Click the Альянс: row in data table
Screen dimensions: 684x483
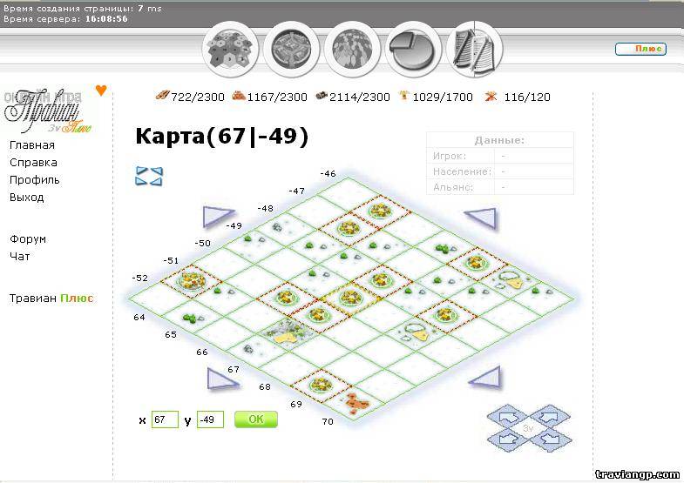(x=500, y=187)
